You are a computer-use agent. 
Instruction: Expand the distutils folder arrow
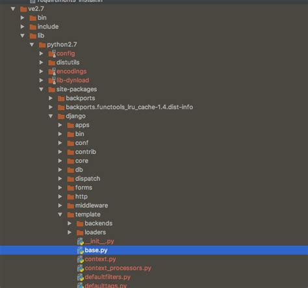point(42,62)
